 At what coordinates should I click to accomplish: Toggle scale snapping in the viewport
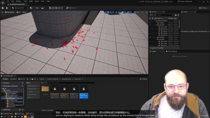coord(135,12)
